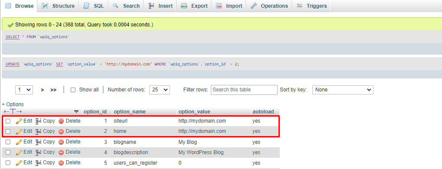Open the Number of rows dropdown

tap(160, 90)
